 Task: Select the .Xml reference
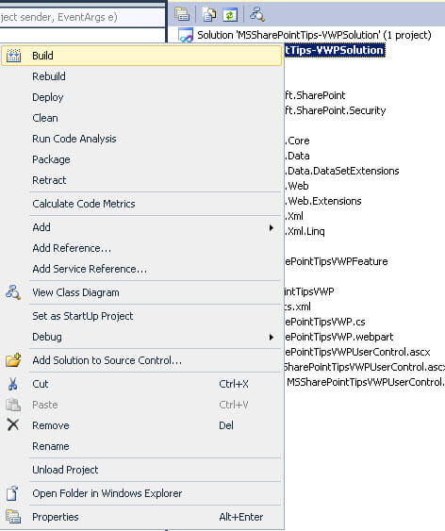[294, 216]
